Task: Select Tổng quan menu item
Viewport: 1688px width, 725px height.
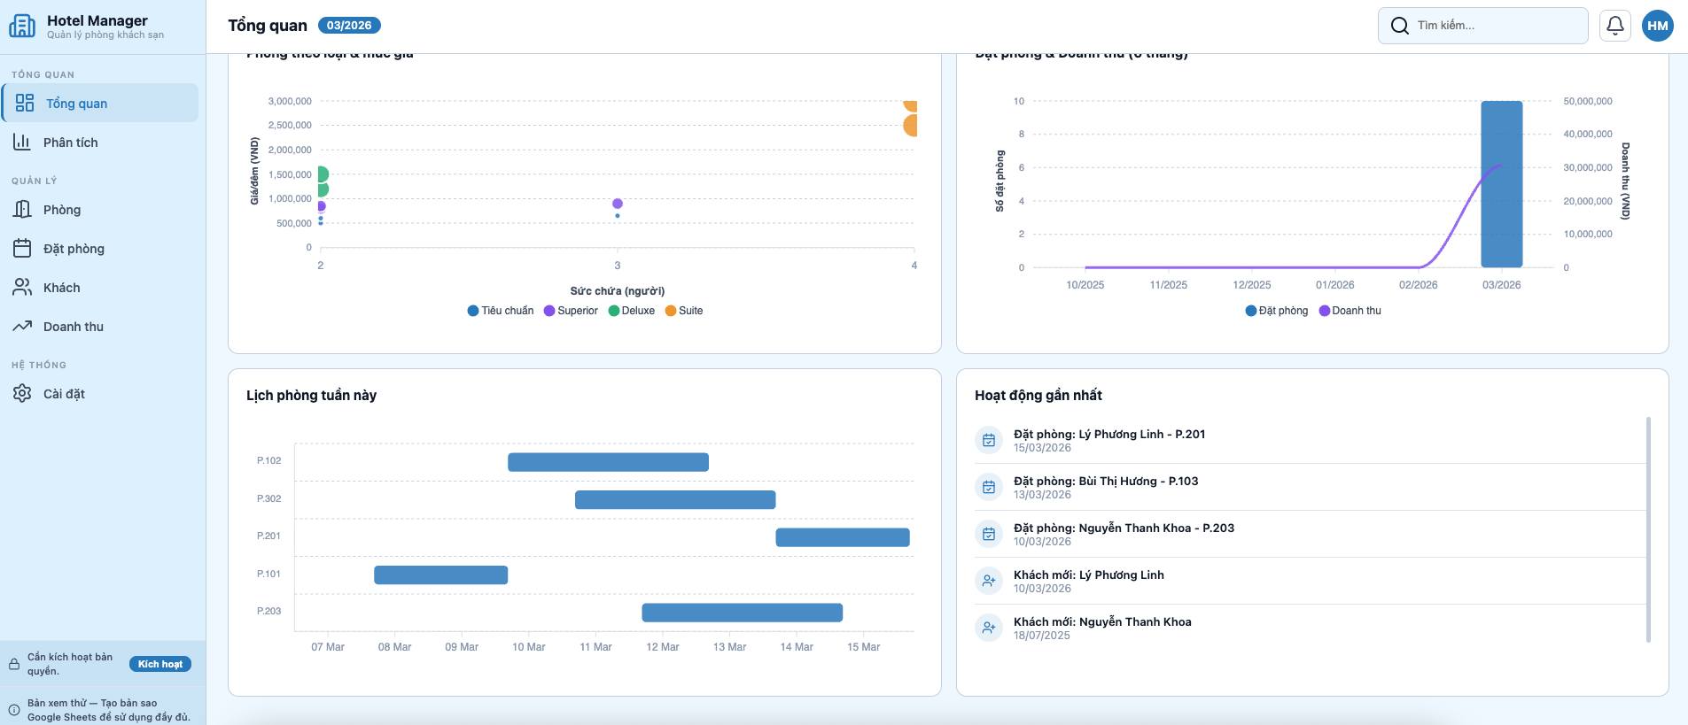Action: 76,104
